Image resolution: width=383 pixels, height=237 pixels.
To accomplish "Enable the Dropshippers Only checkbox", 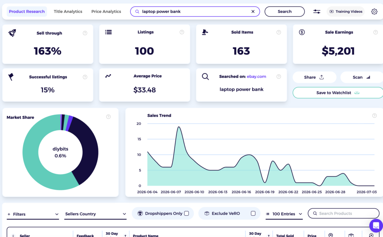I will click(x=187, y=213).
